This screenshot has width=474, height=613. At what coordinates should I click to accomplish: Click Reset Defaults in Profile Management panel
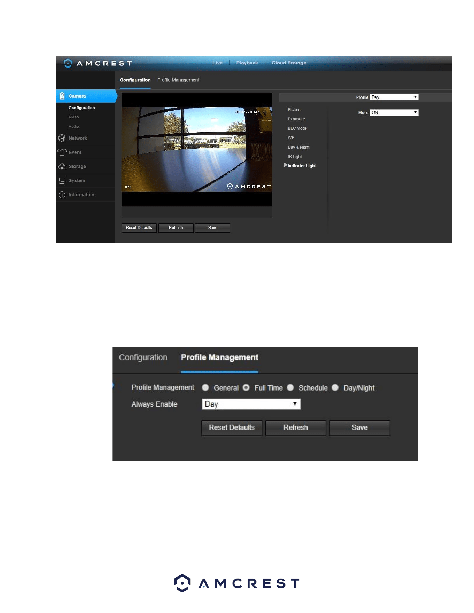click(232, 427)
